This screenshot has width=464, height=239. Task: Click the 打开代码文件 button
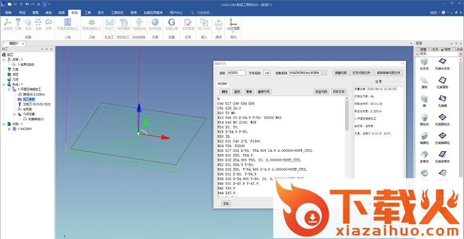click(361, 73)
